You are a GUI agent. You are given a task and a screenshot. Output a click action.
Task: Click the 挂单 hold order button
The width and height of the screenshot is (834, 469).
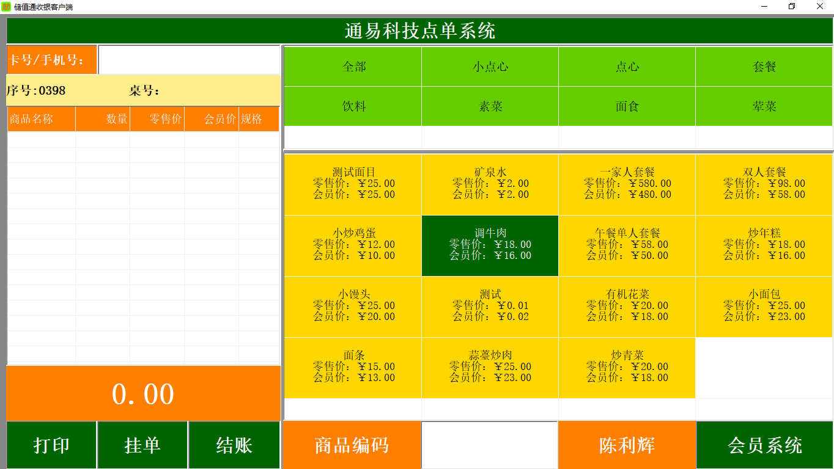[x=142, y=445]
